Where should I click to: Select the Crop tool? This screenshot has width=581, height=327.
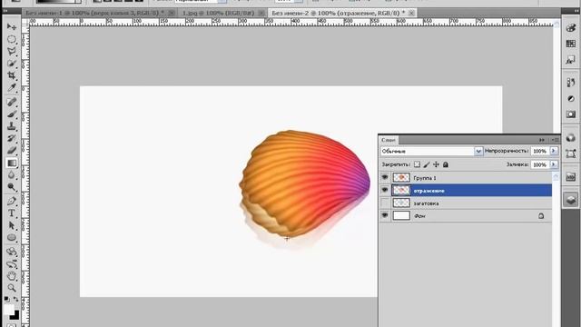point(12,75)
